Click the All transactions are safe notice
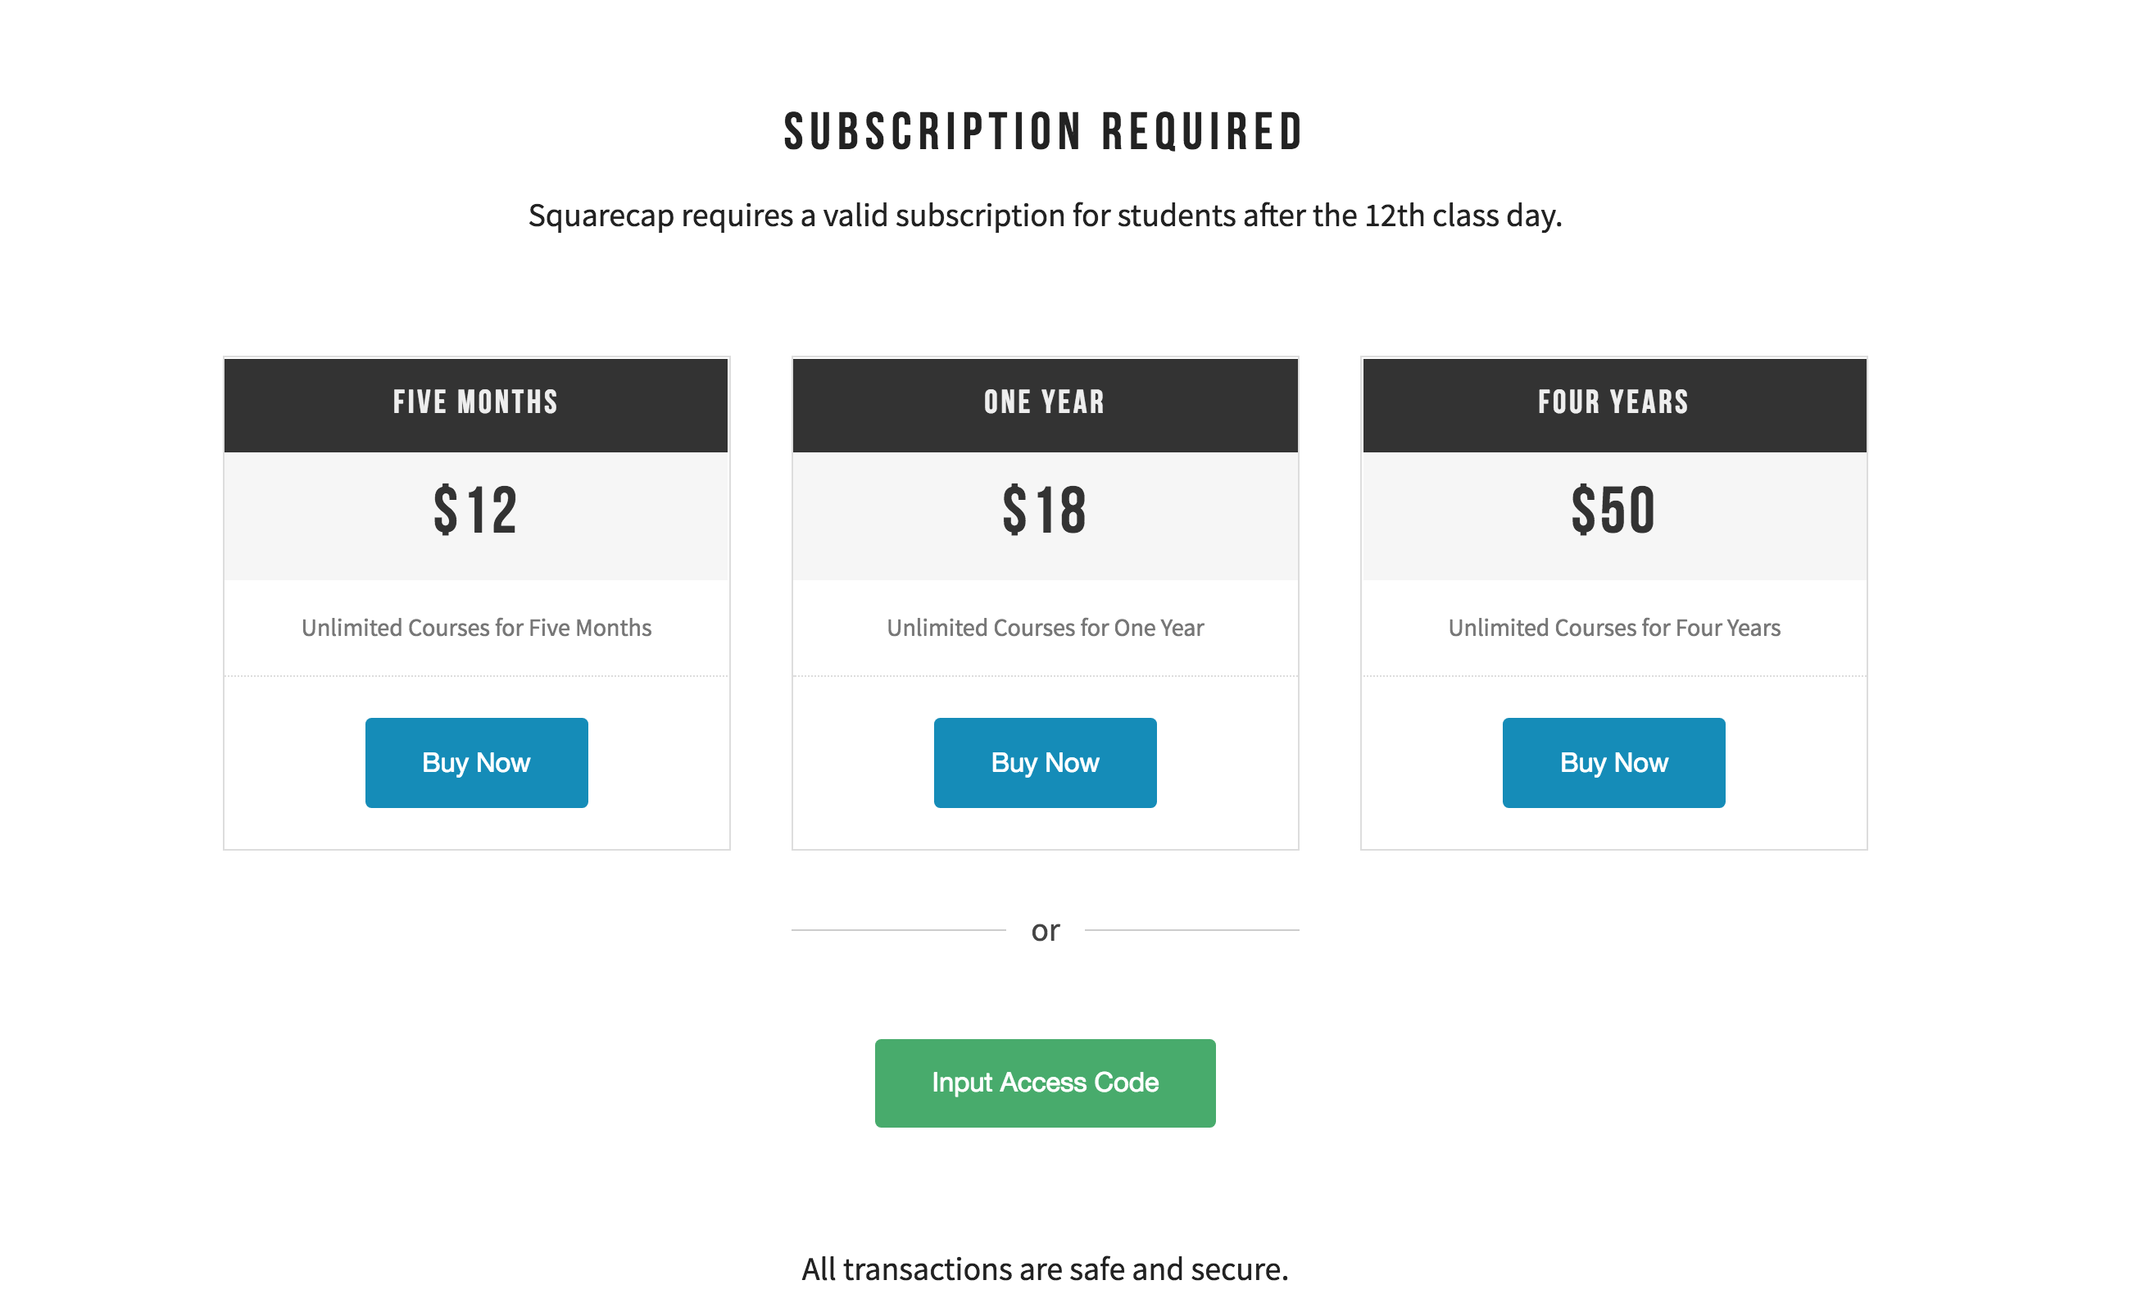 click(x=1044, y=1269)
